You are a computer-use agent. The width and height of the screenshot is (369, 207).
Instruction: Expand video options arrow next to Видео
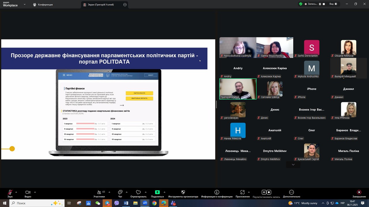point(35,192)
